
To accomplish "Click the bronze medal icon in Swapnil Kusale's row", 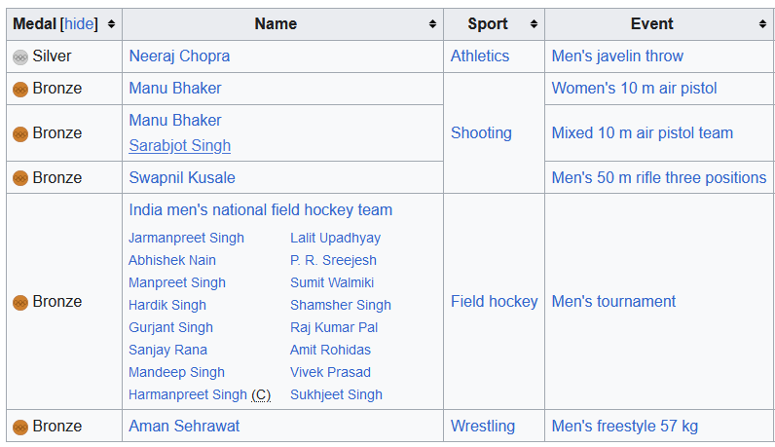I will tap(20, 178).
